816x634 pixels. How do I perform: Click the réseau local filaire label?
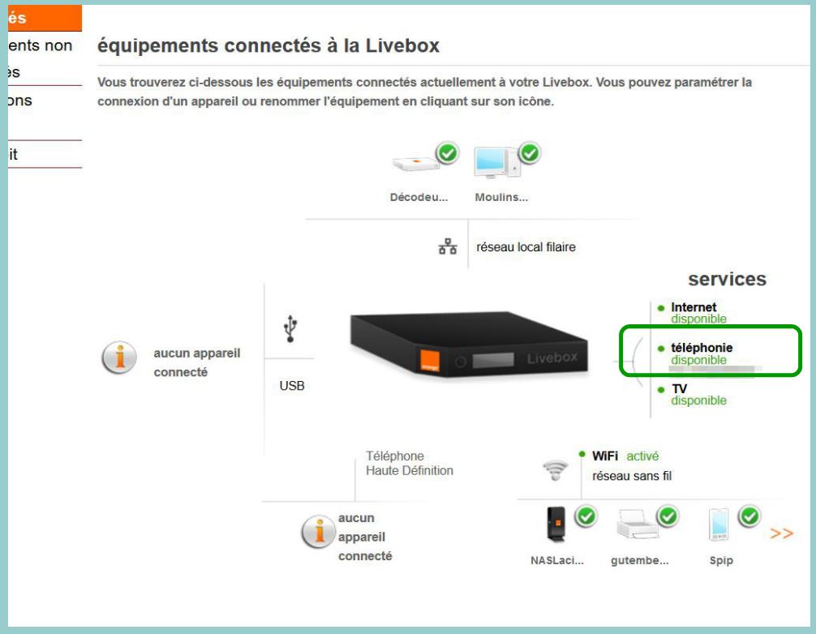[526, 247]
